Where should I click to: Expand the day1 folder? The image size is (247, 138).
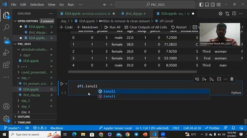[20, 55]
